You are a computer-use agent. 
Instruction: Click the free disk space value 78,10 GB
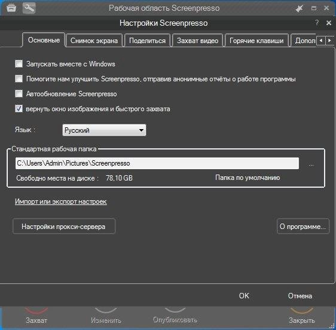[119, 178]
